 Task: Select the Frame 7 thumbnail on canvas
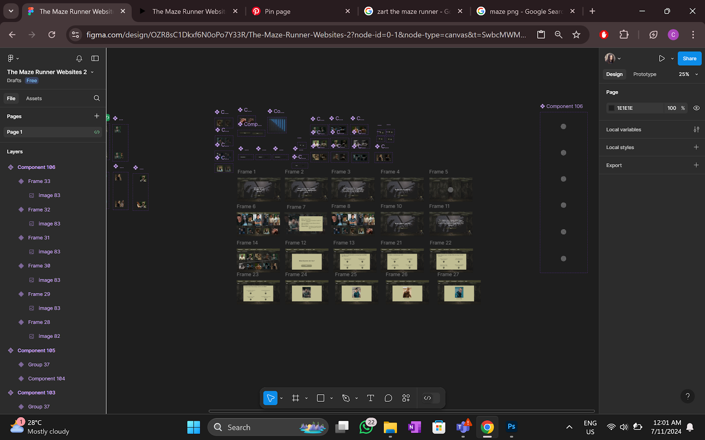(306, 224)
